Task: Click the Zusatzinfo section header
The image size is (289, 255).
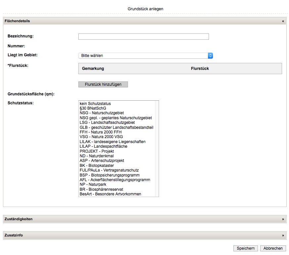Action: pyautogui.click(x=14, y=235)
